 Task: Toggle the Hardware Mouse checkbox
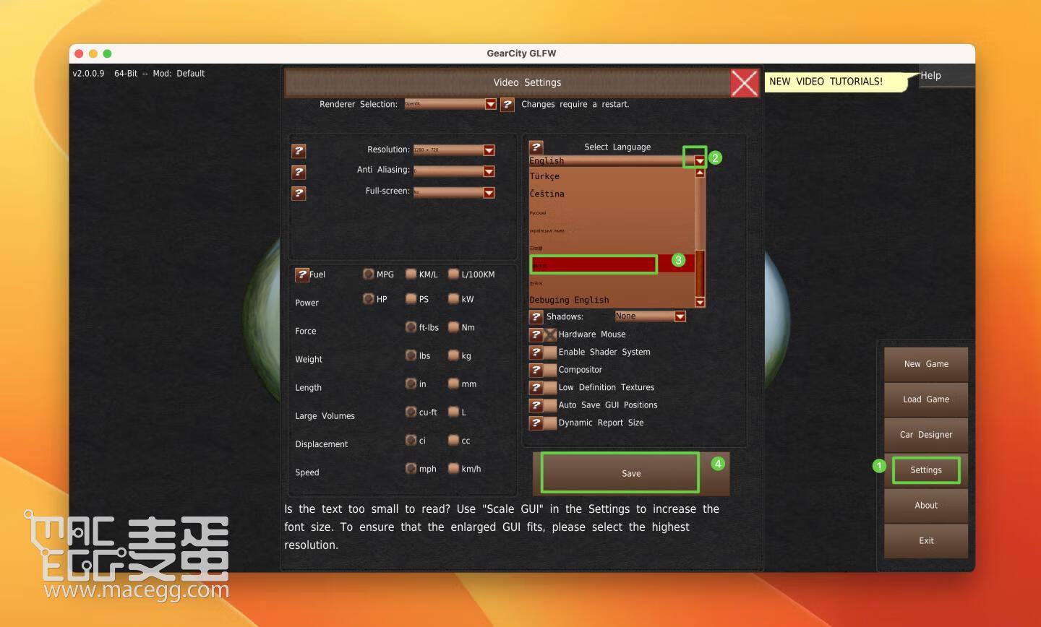click(550, 334)
